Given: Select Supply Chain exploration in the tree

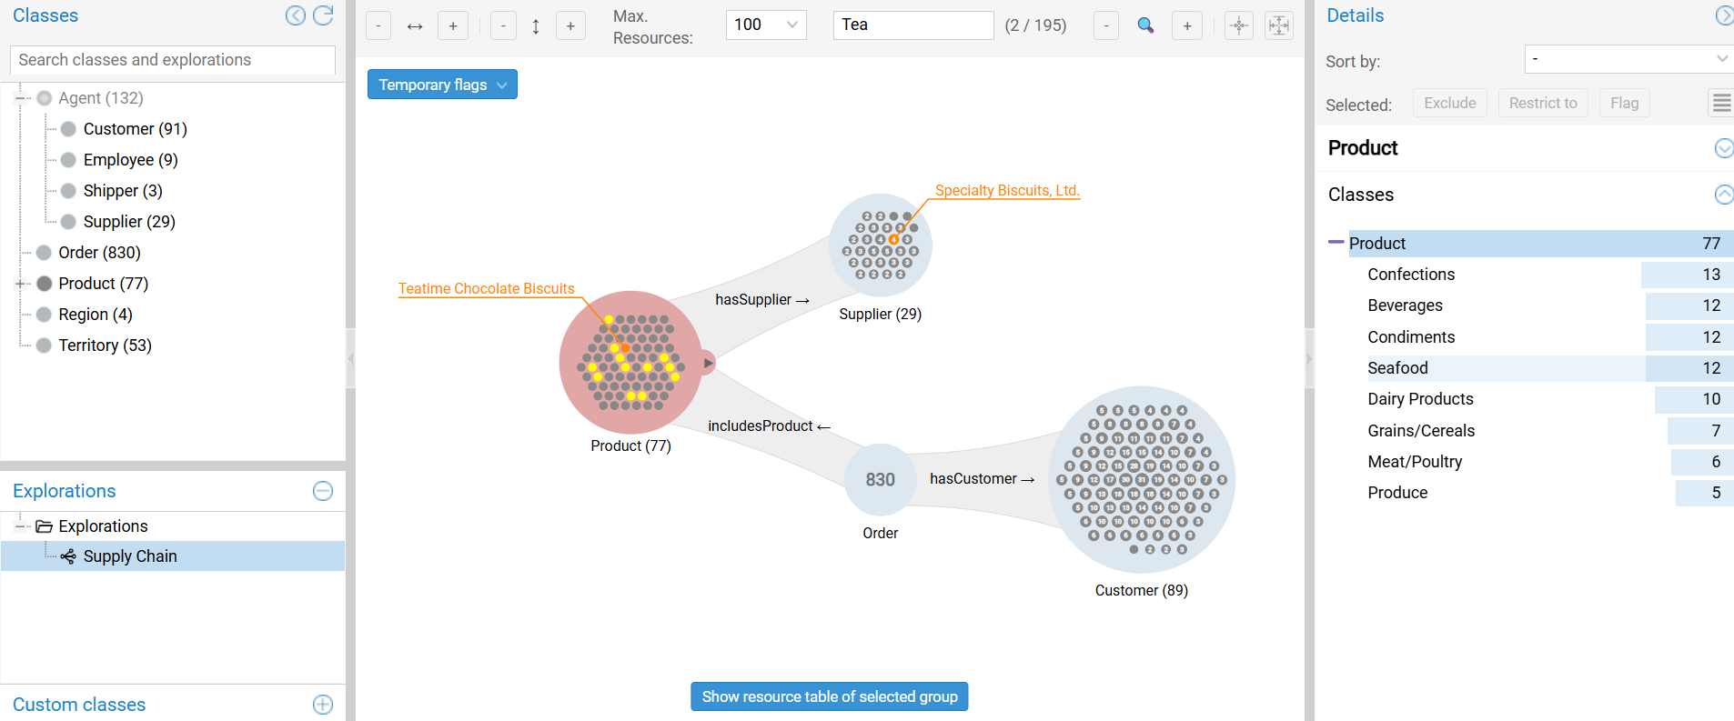Looking at the screenshot, I should click(x=130, y=556).
